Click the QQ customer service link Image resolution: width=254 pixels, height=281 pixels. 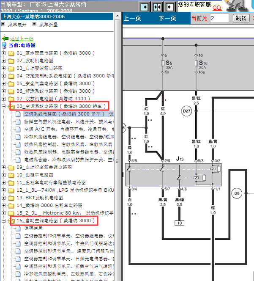[x=217, y=8]
